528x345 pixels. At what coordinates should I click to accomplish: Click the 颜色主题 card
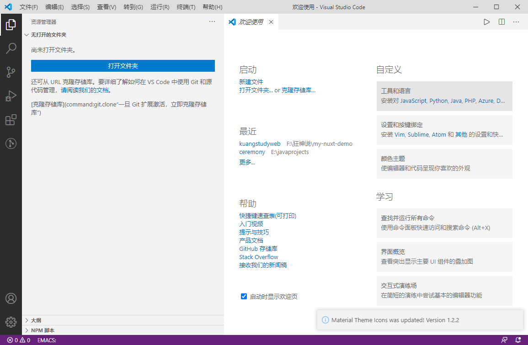(x=444, y=164)
